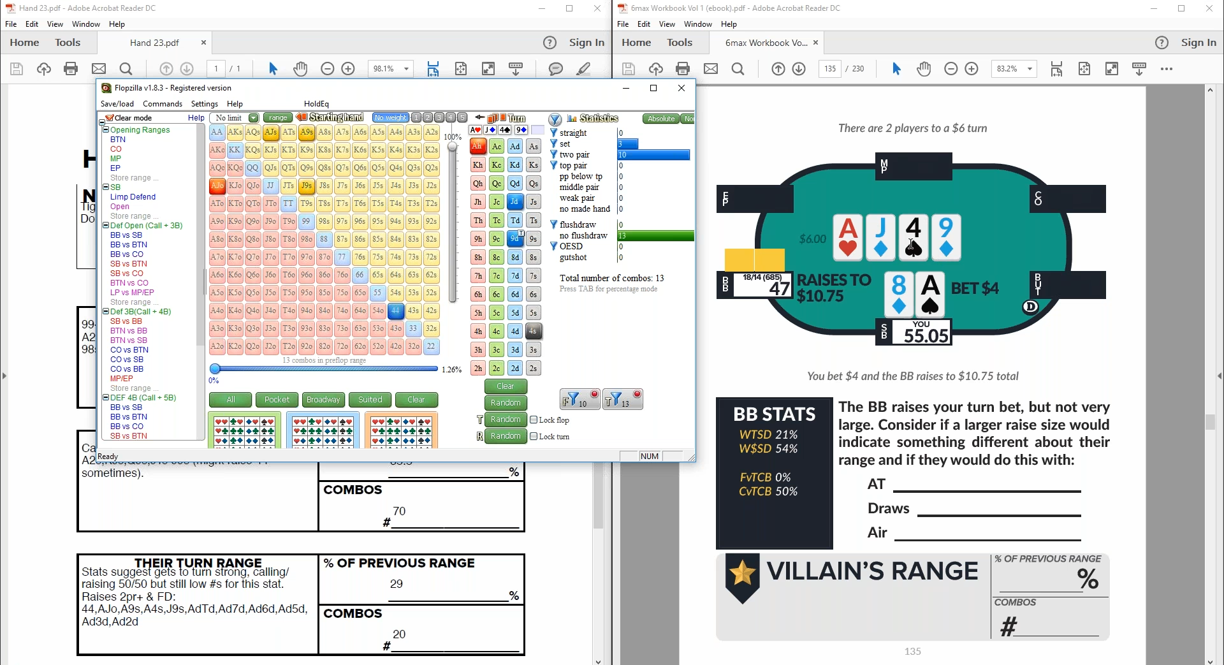Image resolution: width=1224 pixels, height=665 pixels.
Task: Click the Pocket range button
Action: coord(277,400)
